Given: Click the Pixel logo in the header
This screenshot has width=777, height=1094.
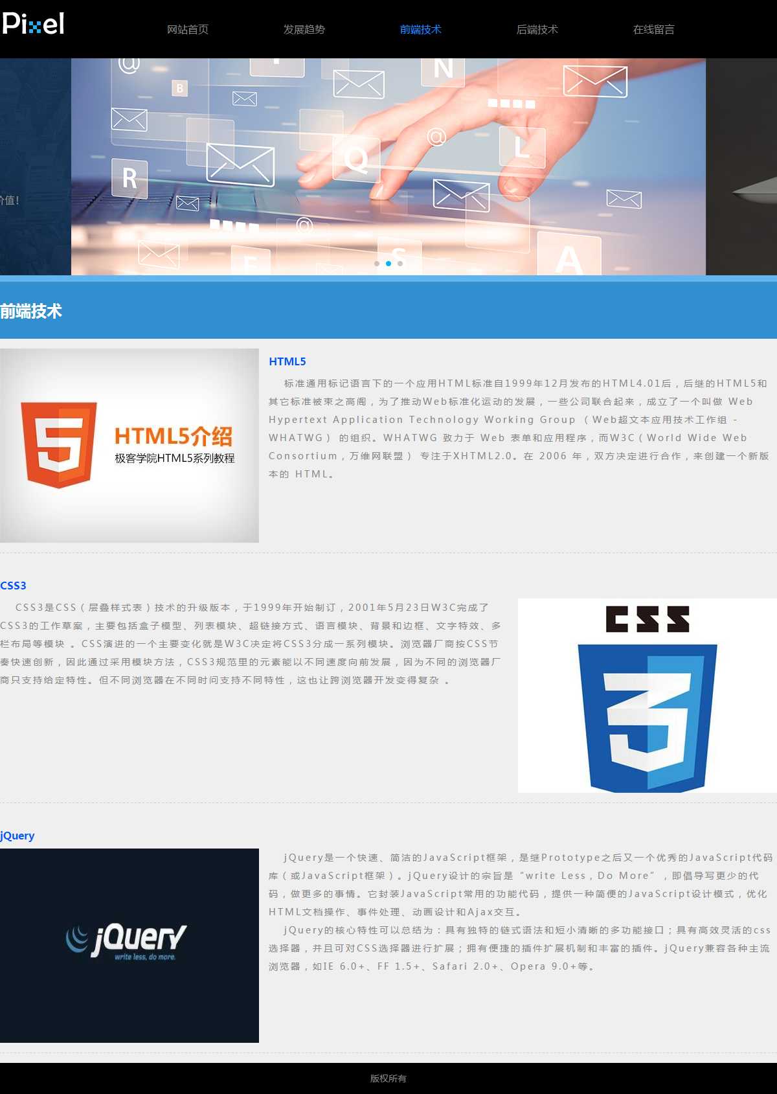Looking at the screenshot, I should click(x=34, y=24).
